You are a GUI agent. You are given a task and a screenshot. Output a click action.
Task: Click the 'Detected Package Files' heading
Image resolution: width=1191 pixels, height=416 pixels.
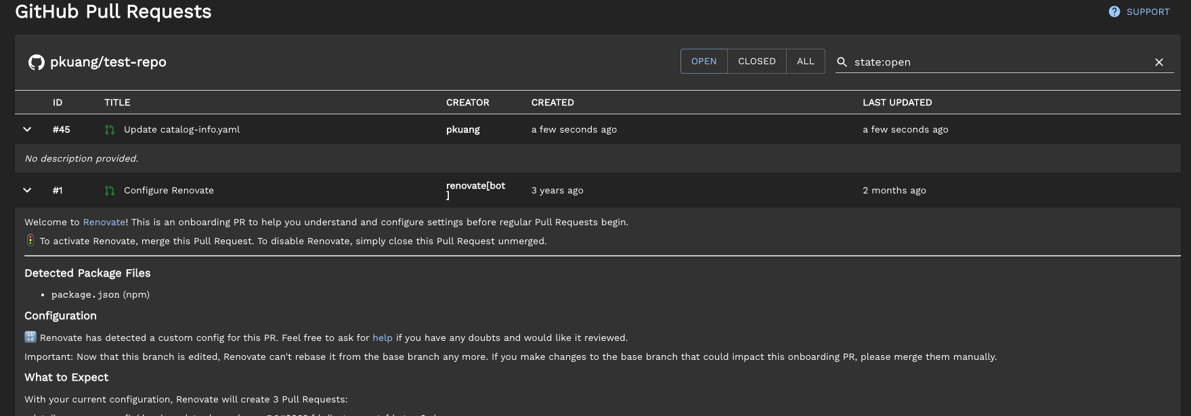click(87, 273)
